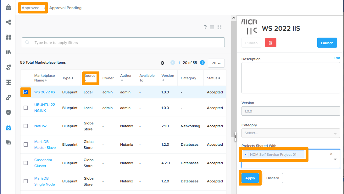This screenshot has height=194, width=344.
Task: Click the red trash delete icon
Action: pyautogui.click(x=270, y=43)
